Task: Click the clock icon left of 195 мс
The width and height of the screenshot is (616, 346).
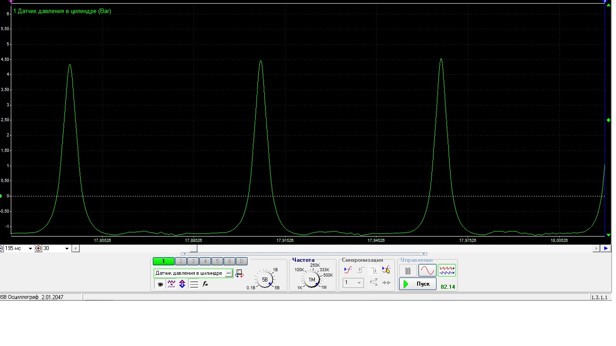Action: tap(1, 249)
